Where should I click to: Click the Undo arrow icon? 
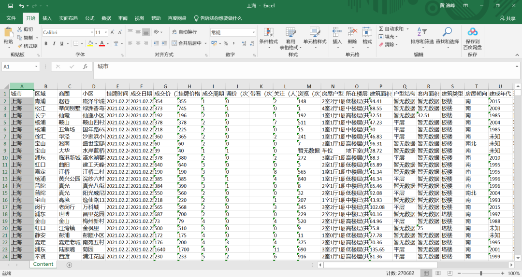pos(22,6)
